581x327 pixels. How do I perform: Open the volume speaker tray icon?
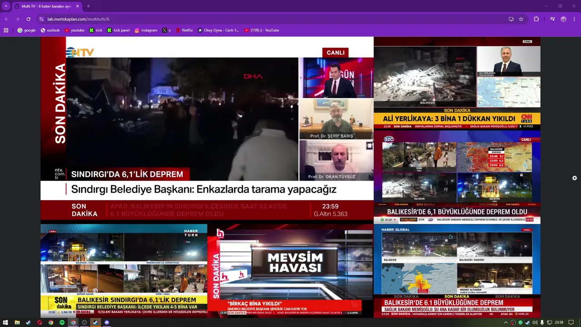(x=535, y=322)
